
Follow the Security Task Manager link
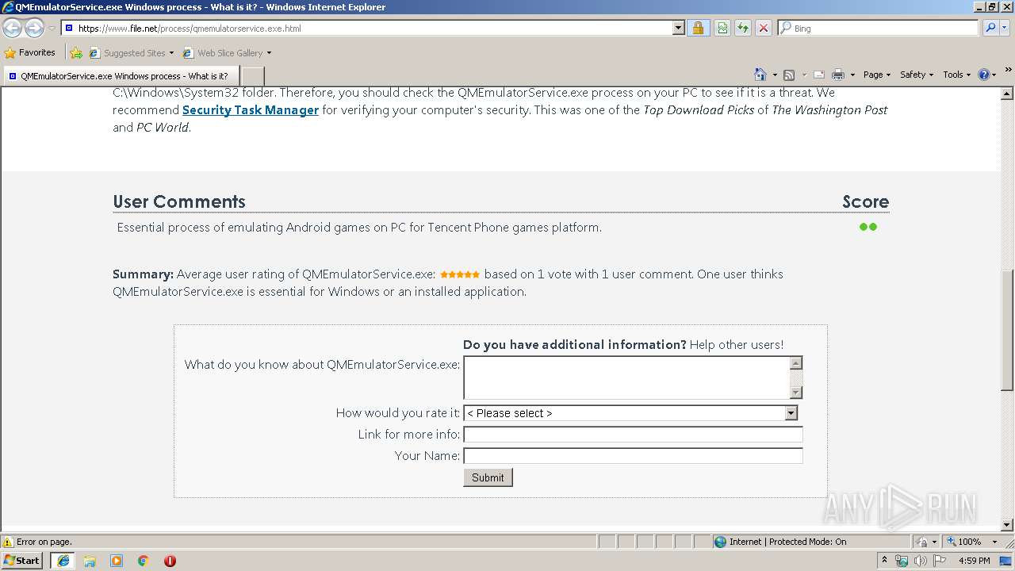pos(251,110)
